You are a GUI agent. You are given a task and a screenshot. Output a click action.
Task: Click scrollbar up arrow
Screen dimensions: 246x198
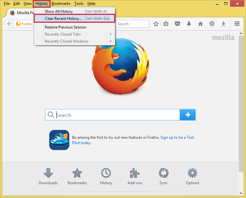pyautogui.click(x=241, y=33)
